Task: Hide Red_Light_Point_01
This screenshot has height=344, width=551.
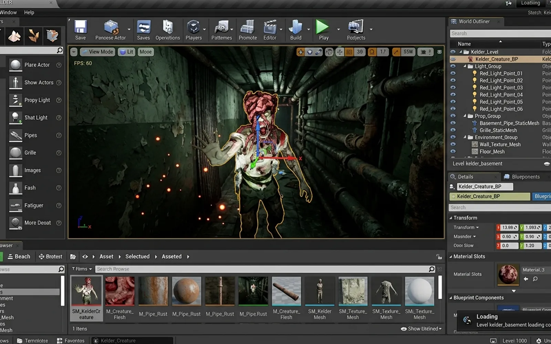Action: pyautogui.click(x=453, y=73)
